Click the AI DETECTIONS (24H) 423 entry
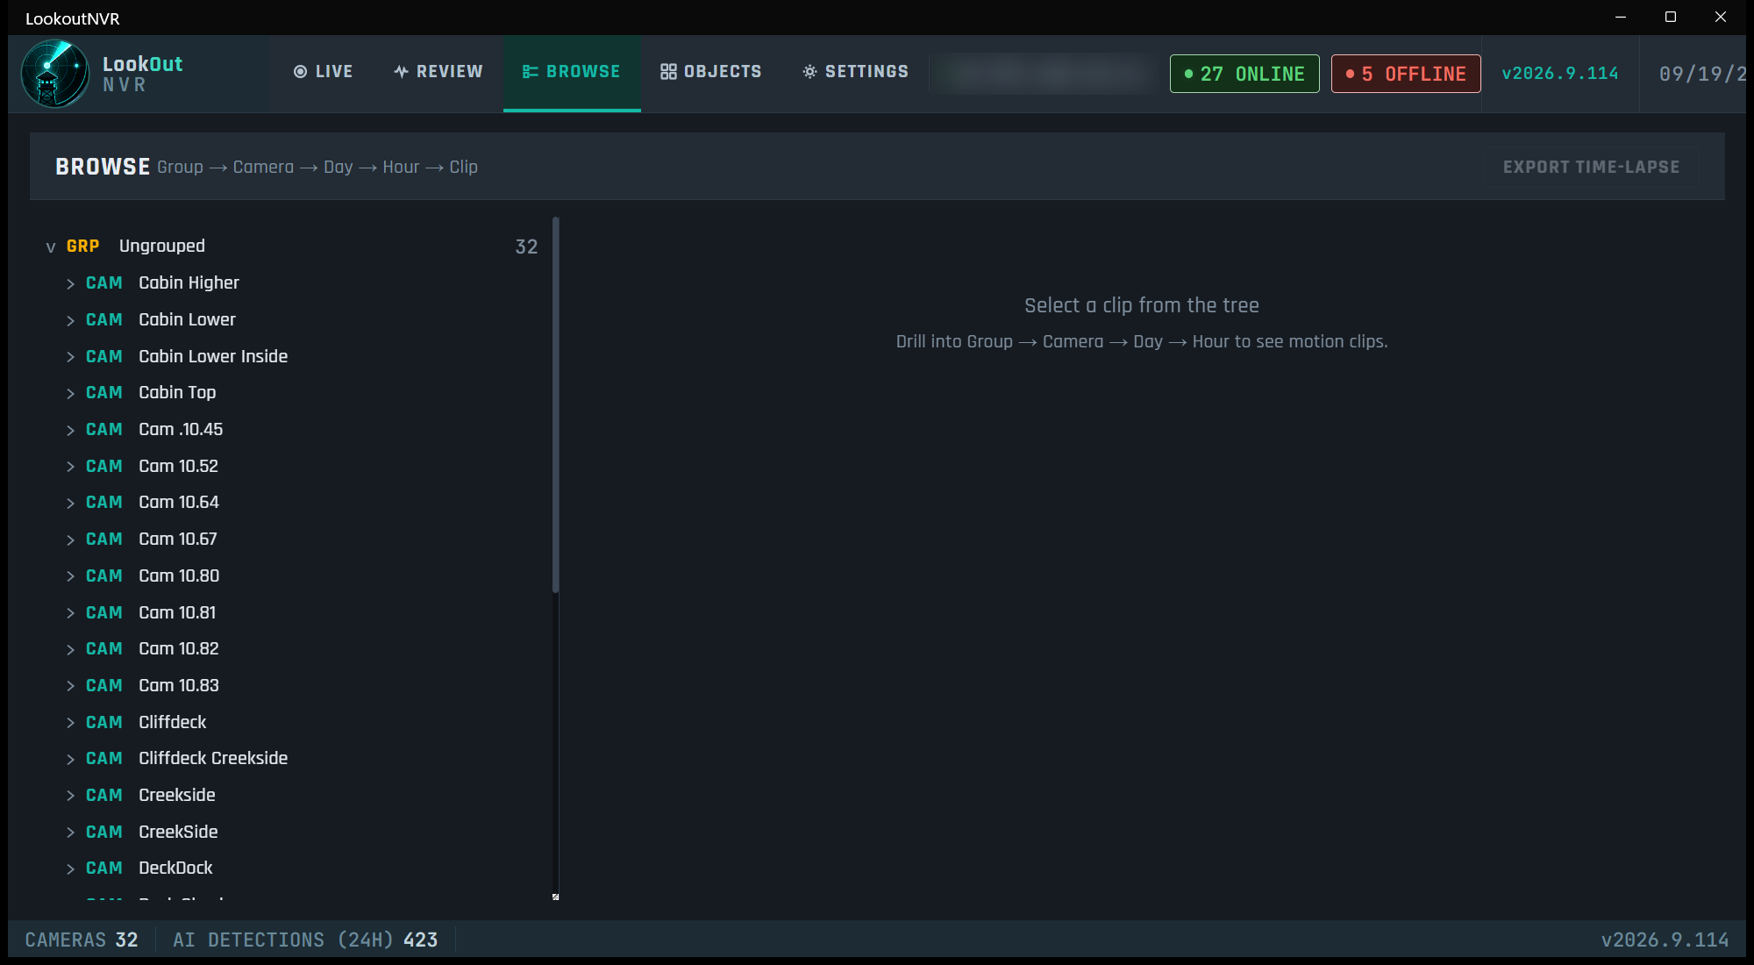Viewport: 1754px width, 965px height. click(305, 940)
